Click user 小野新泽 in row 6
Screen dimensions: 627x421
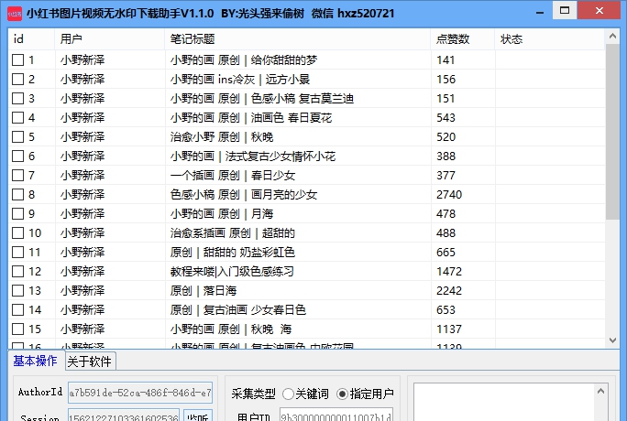[82, 156]
